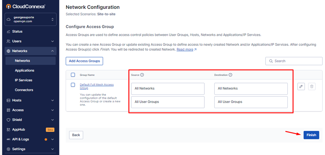Viewport: 325px width, 155px height.
Task: Click the Source info help icon
Action: point(142,75)
